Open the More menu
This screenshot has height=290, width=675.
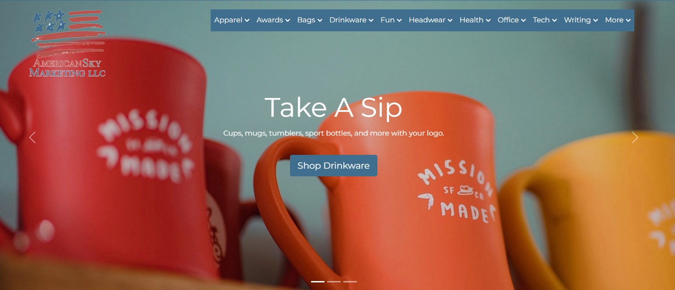pos(618,20)
